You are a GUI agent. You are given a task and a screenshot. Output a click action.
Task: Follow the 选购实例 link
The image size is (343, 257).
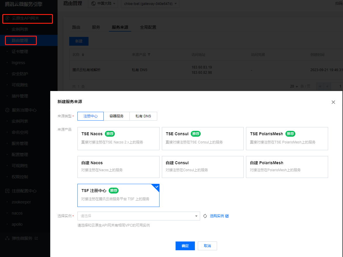pyautogui.click(x=219, y=216)
